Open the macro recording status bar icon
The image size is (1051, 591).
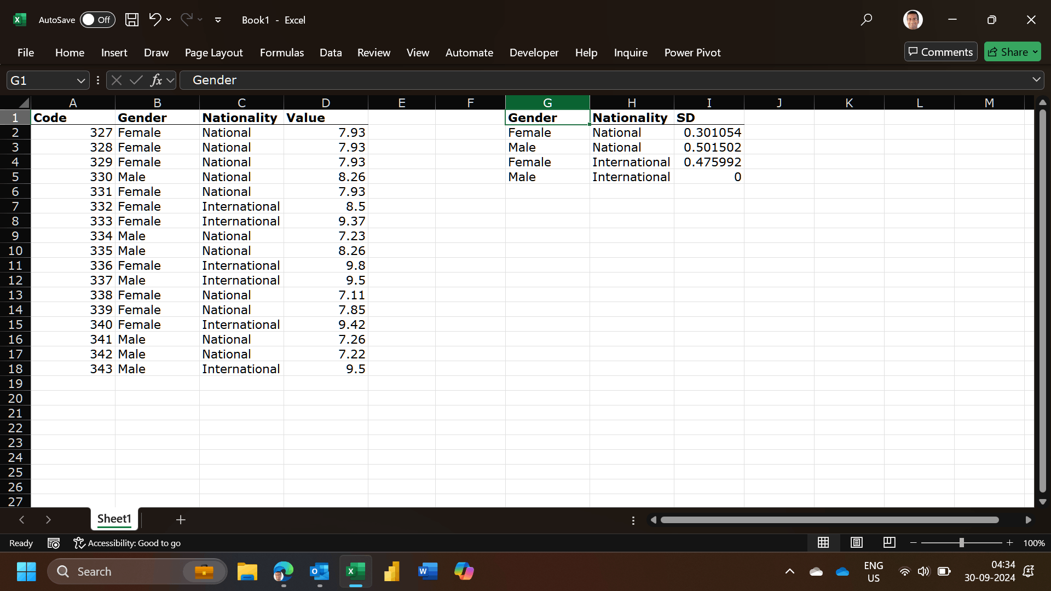tap(54, 543)
